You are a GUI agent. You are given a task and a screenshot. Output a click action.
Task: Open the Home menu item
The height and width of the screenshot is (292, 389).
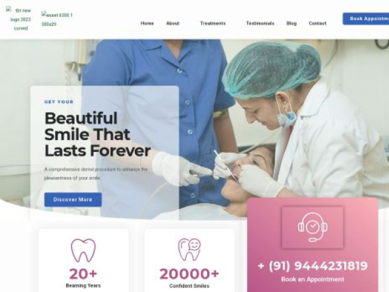click(x=147, y=23)
